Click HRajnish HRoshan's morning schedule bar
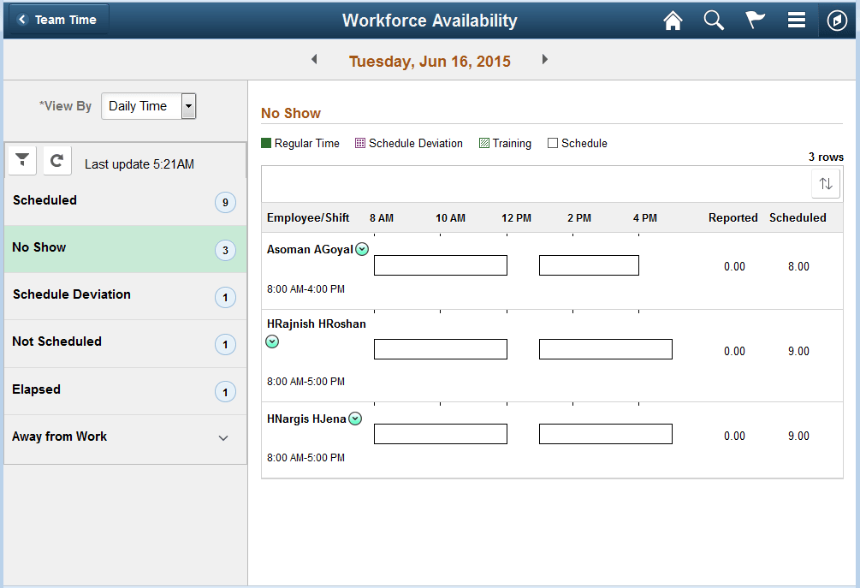860x588 pixels. click(441, 349)
